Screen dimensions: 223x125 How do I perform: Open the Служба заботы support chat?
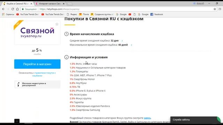coord(195,120)
